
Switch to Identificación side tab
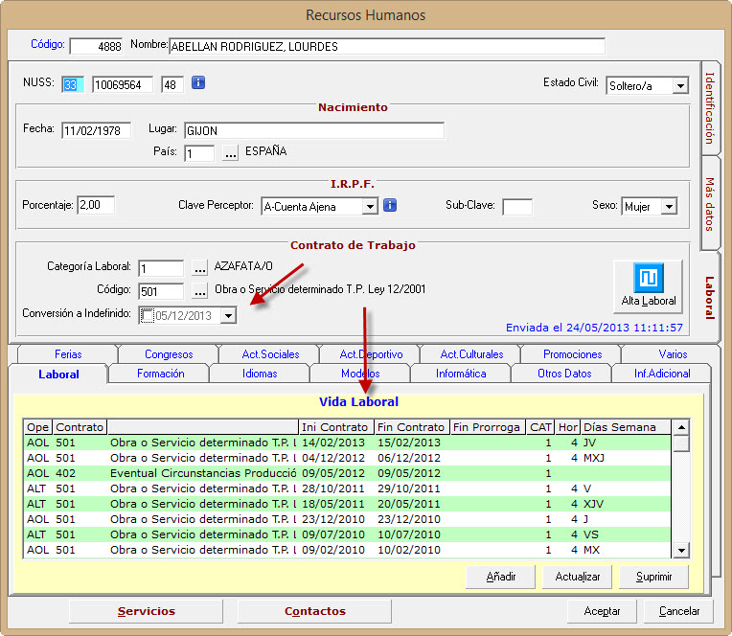click(711, 108)
